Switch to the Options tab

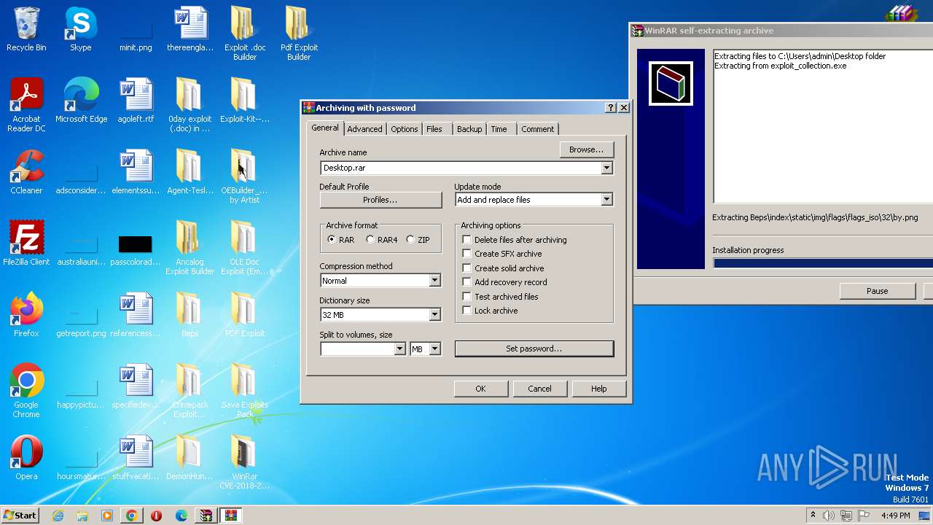pos(404,129)
